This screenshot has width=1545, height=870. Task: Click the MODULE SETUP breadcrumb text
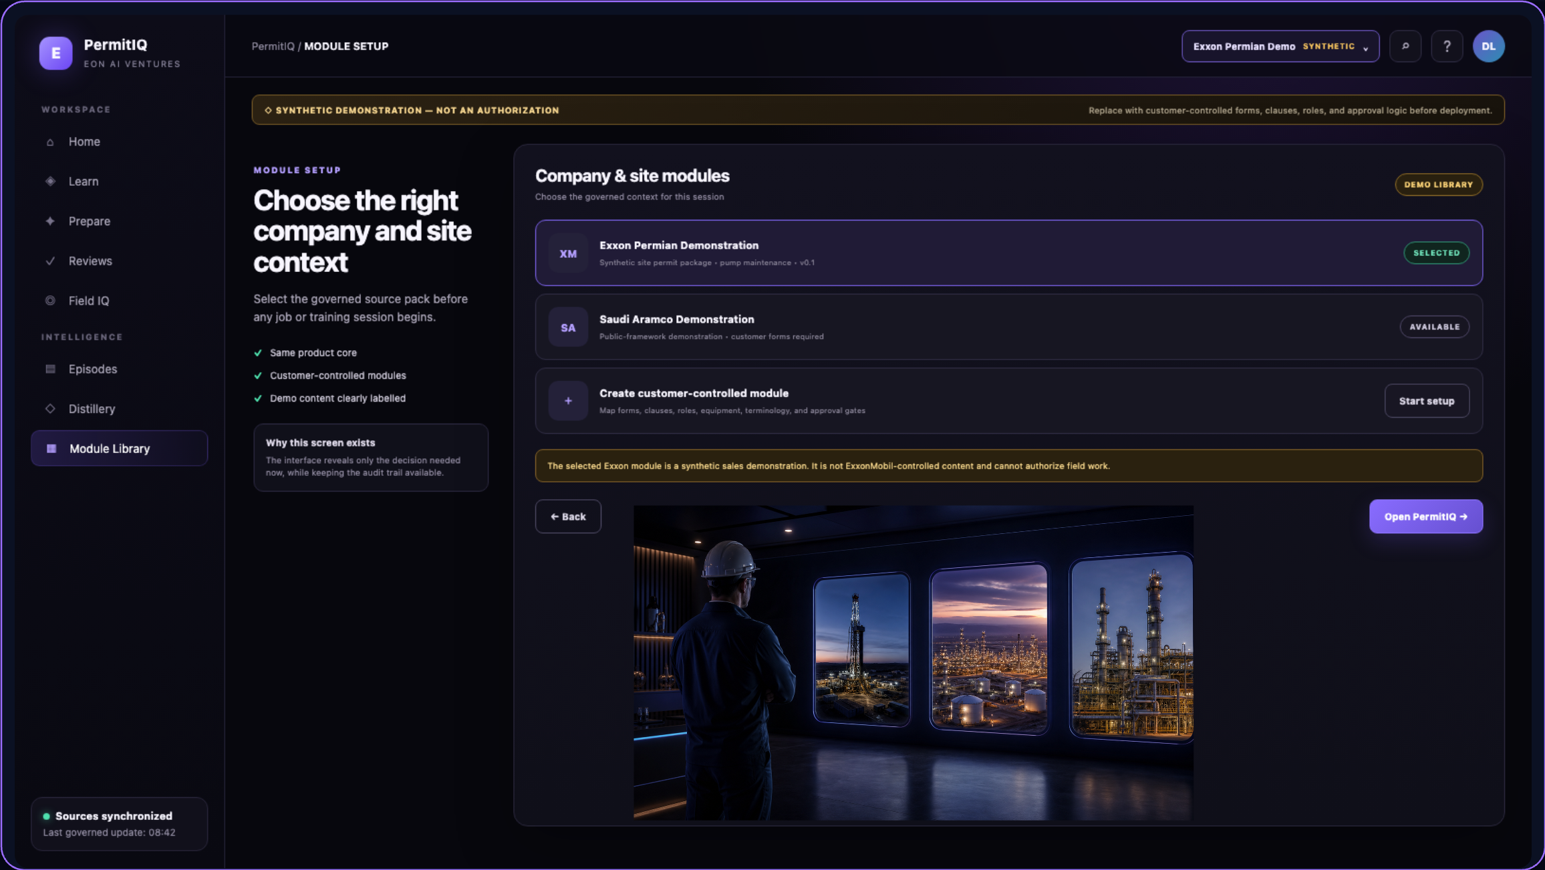(x=346, y=46)
